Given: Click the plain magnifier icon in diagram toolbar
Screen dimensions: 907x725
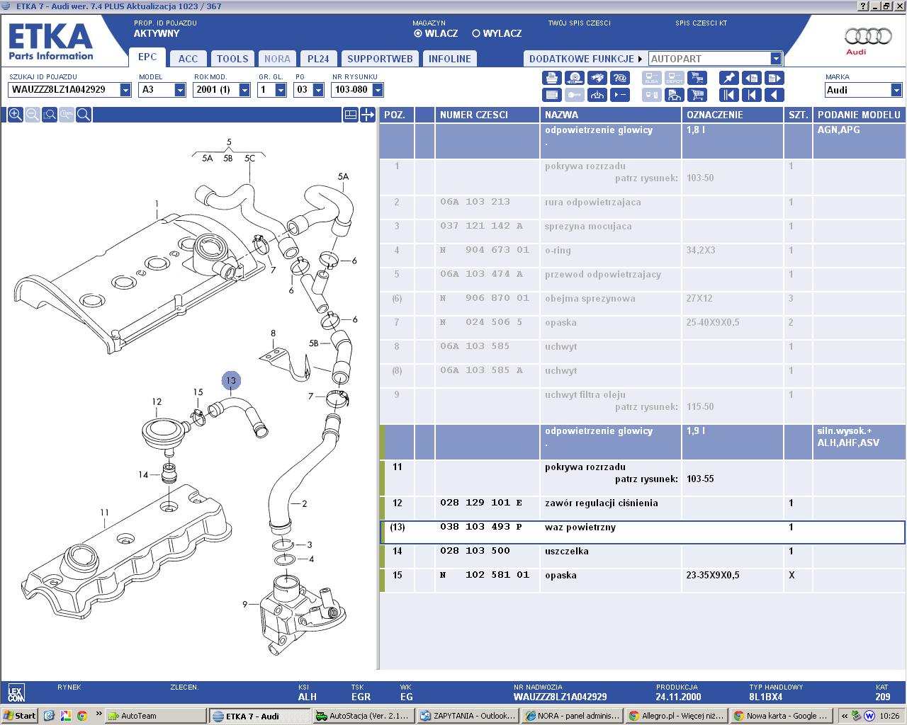Looking at the screenshot, I should pos(83,115).
